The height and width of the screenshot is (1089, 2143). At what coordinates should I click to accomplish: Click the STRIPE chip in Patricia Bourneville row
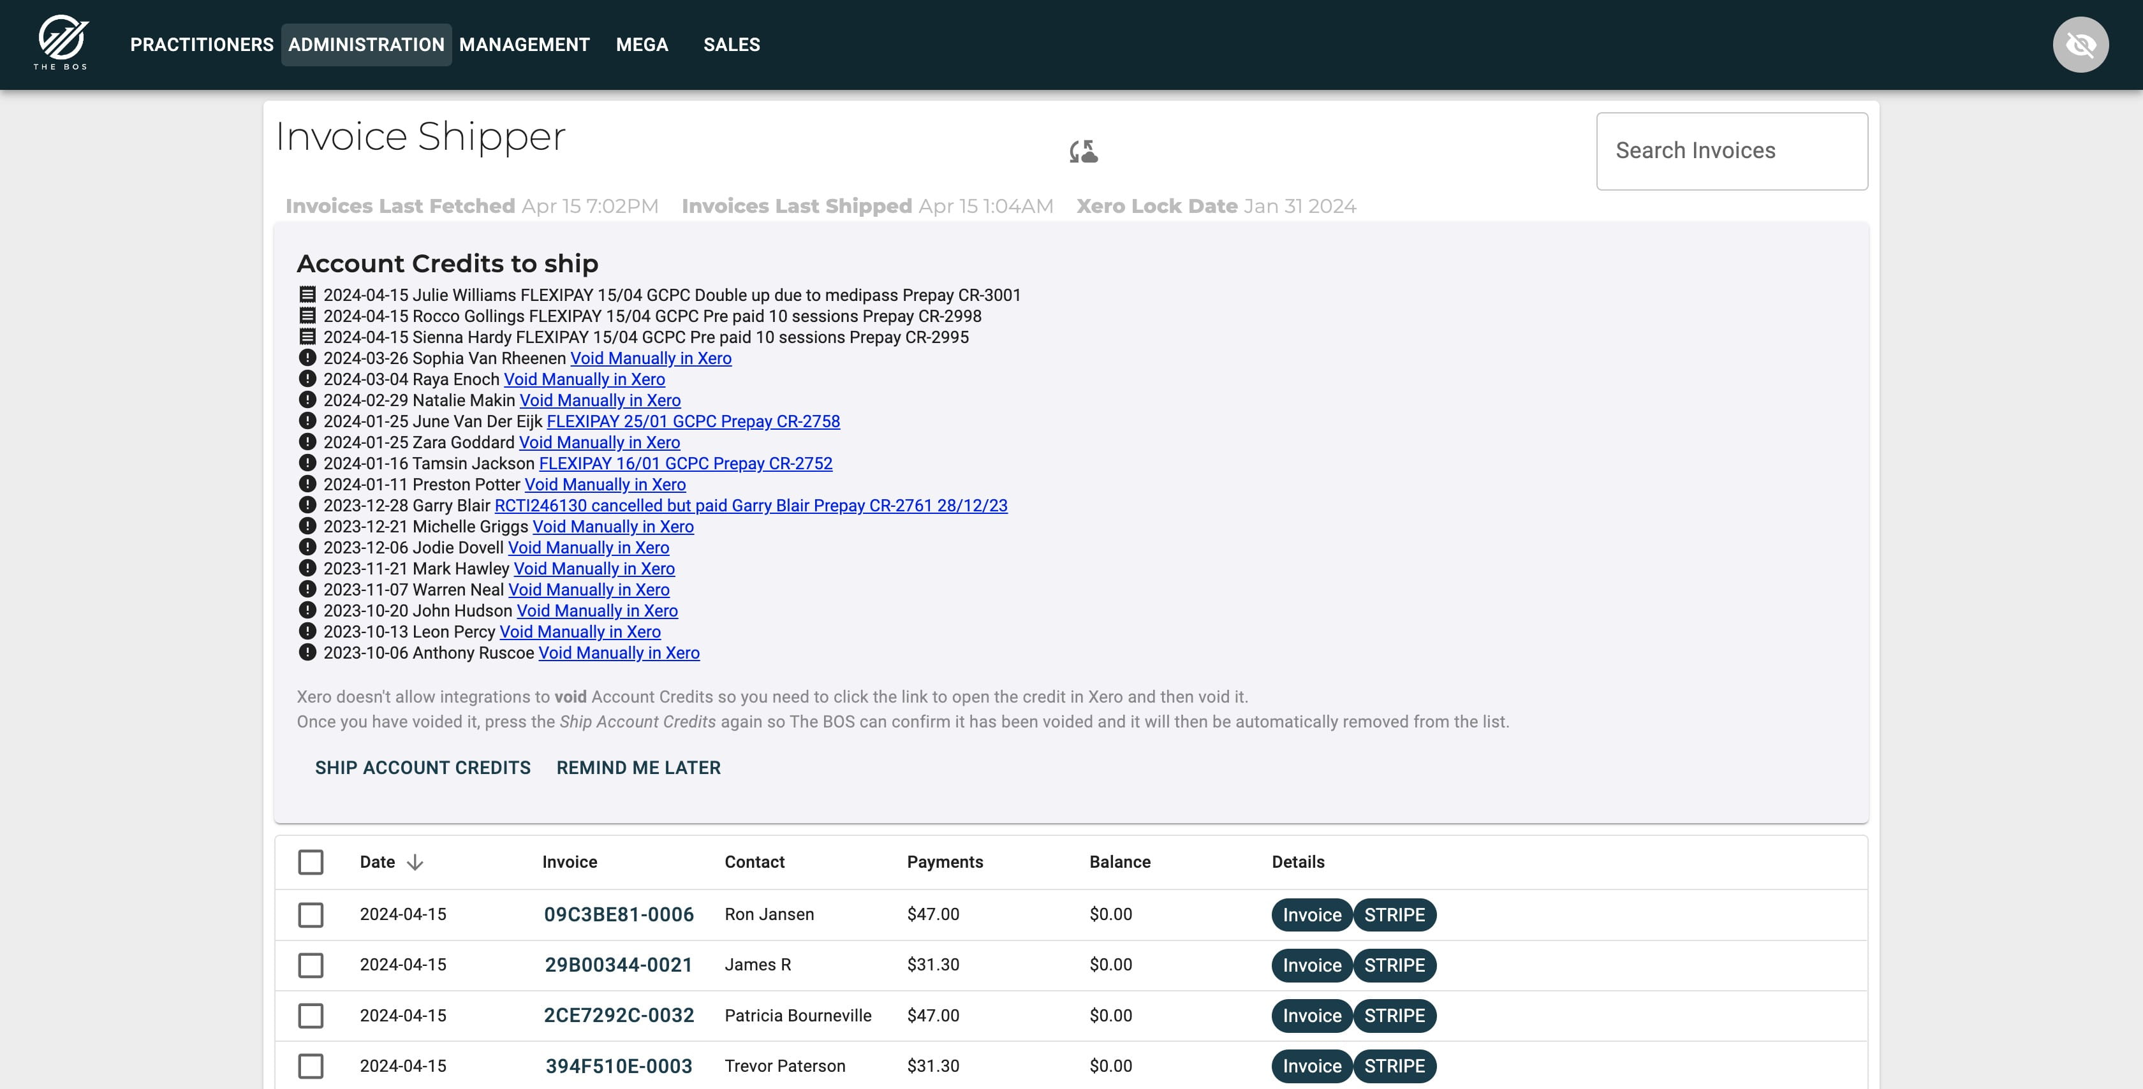coord(1394,1016)
